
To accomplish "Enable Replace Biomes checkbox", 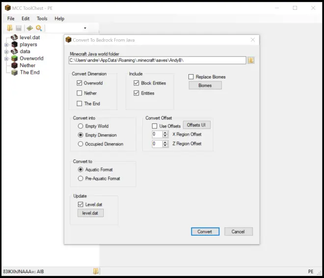I will pos(191,77).
